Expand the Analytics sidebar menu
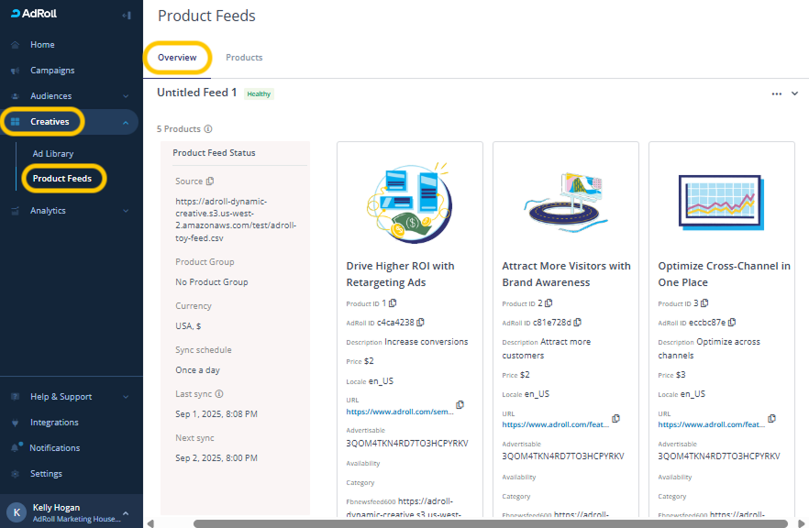Image resolution: width=809 pixels, height=528 pixels. (x=125, y=211)
